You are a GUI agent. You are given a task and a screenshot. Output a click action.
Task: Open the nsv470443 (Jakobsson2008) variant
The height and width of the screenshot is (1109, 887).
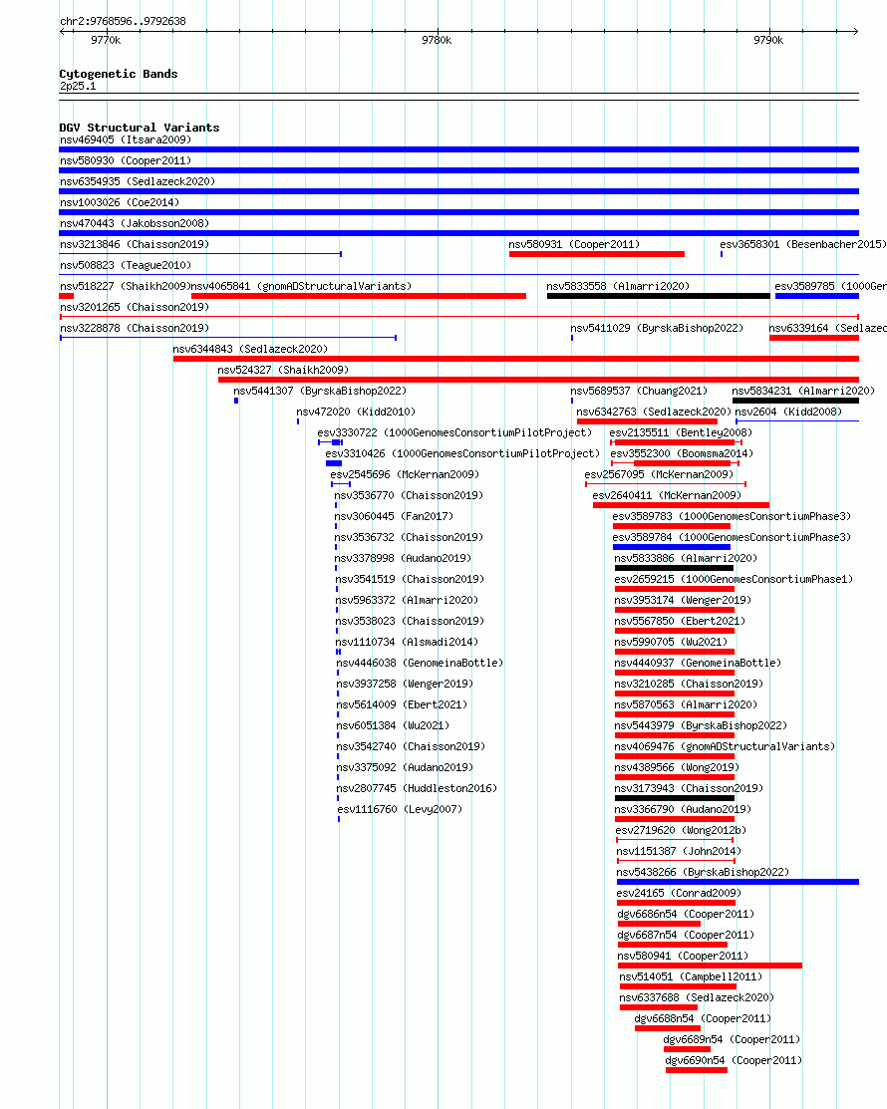tap(135, 223)
